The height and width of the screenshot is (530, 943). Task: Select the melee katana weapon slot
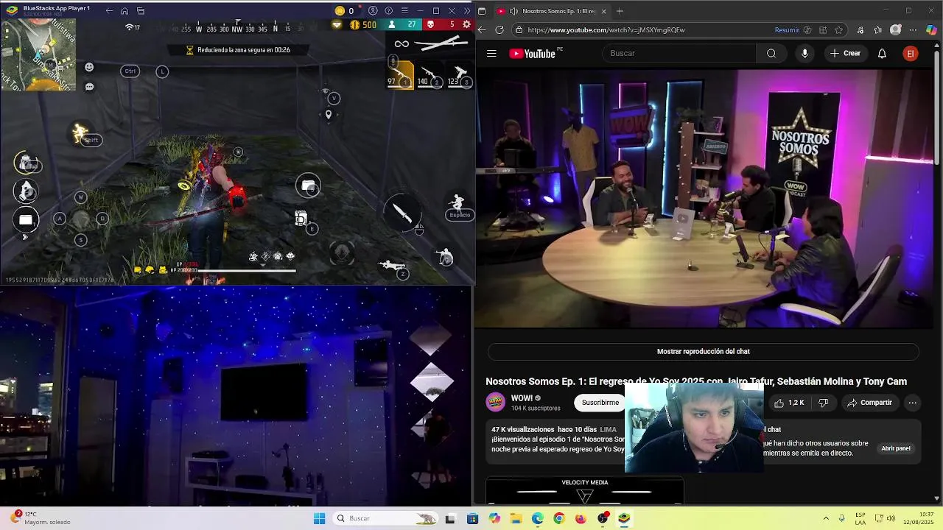(x=441, y=44)
